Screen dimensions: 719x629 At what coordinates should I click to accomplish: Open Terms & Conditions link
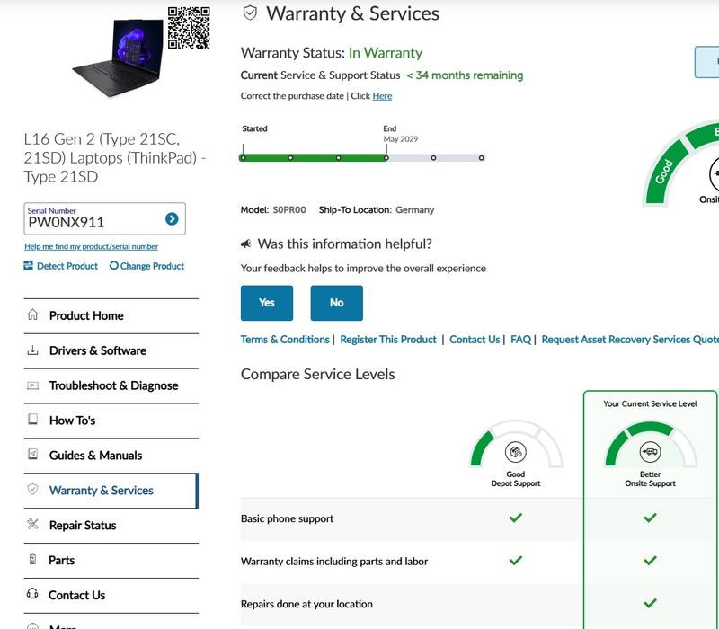point(285,340)
